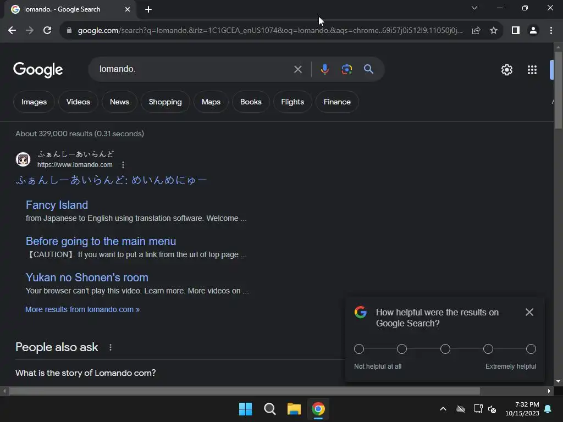Open the tab search chevron

click(x=474, y=8)
